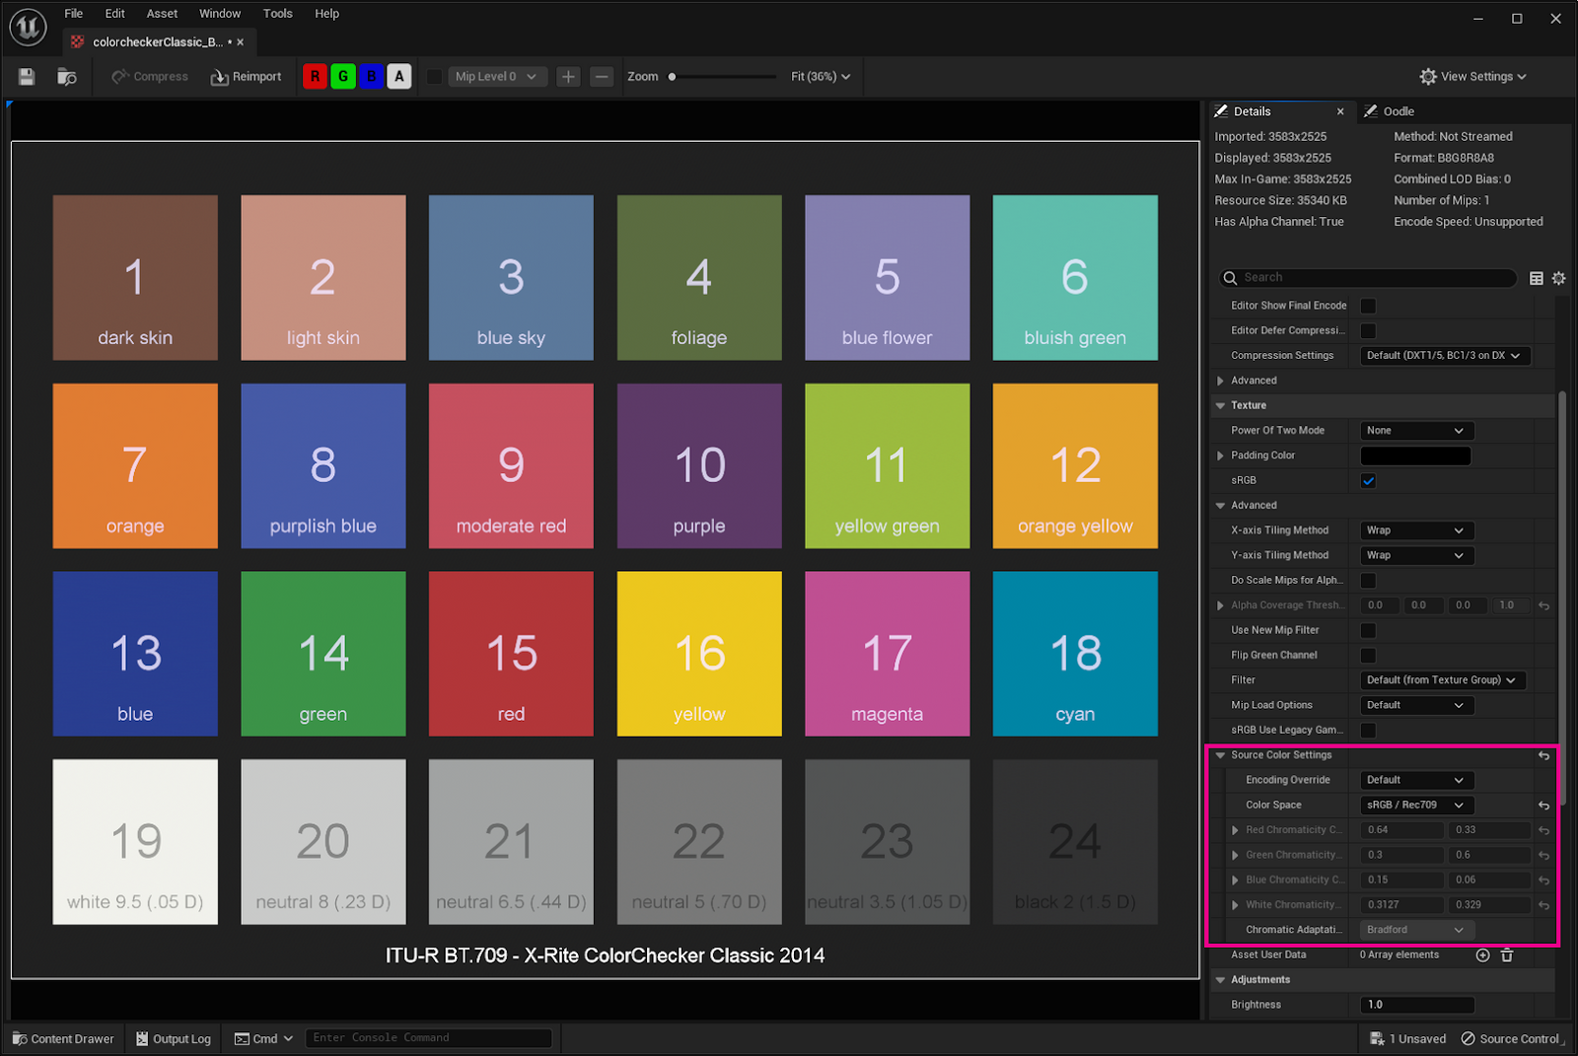Open the Compression Settings dropdown
The height and width of the screenshot is (1056, 1578).
point(1444,356)
